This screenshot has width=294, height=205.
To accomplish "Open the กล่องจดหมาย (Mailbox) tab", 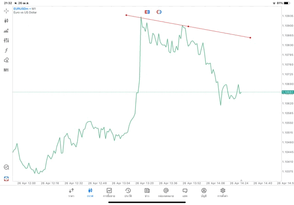I will click(x=166, y=193).
